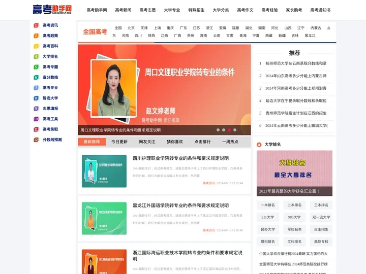
Task: Open the 分数线预测 sidebar link
Action: 52,140
